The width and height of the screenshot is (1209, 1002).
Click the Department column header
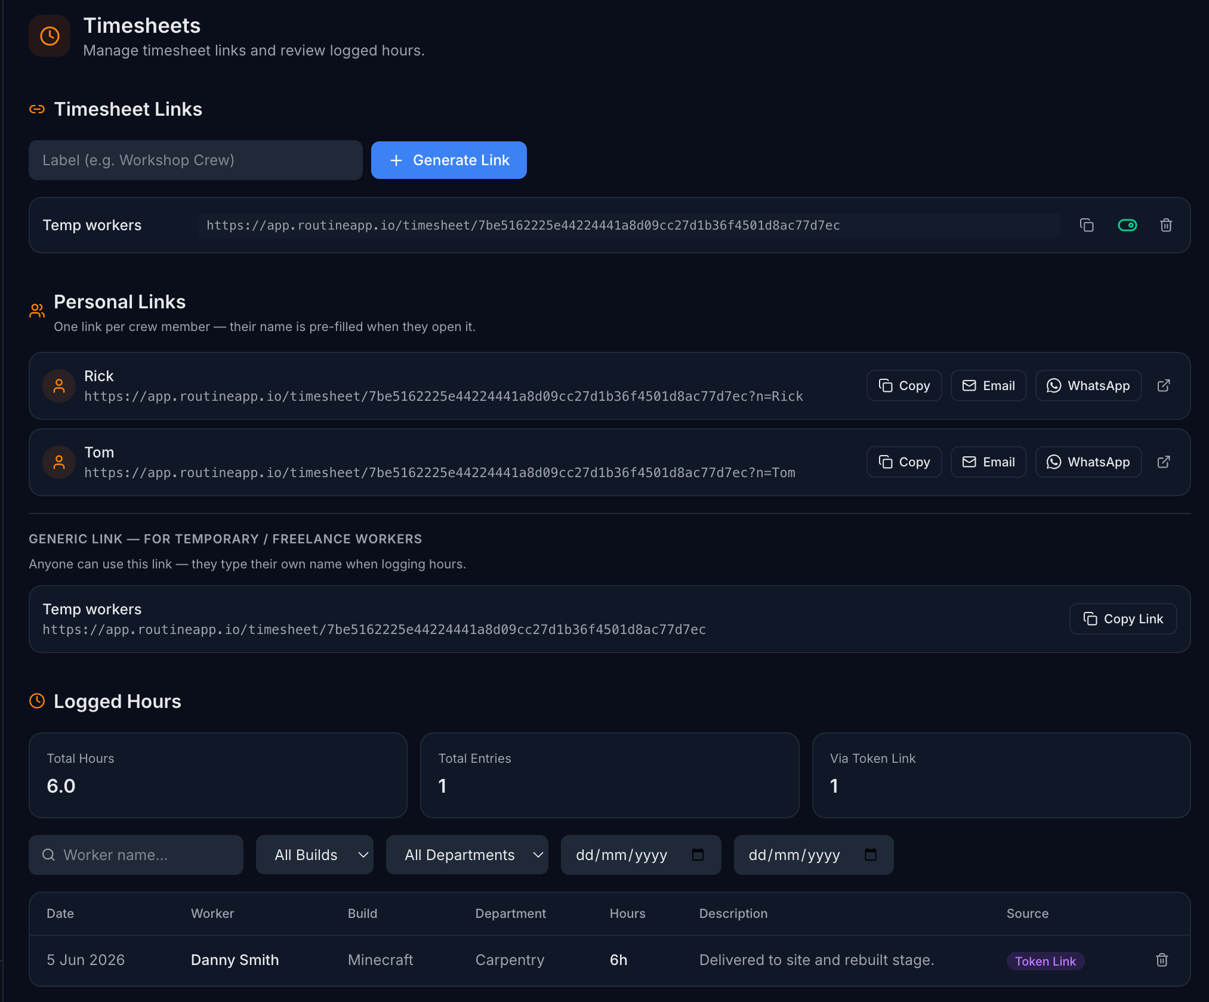click(510, 913)
